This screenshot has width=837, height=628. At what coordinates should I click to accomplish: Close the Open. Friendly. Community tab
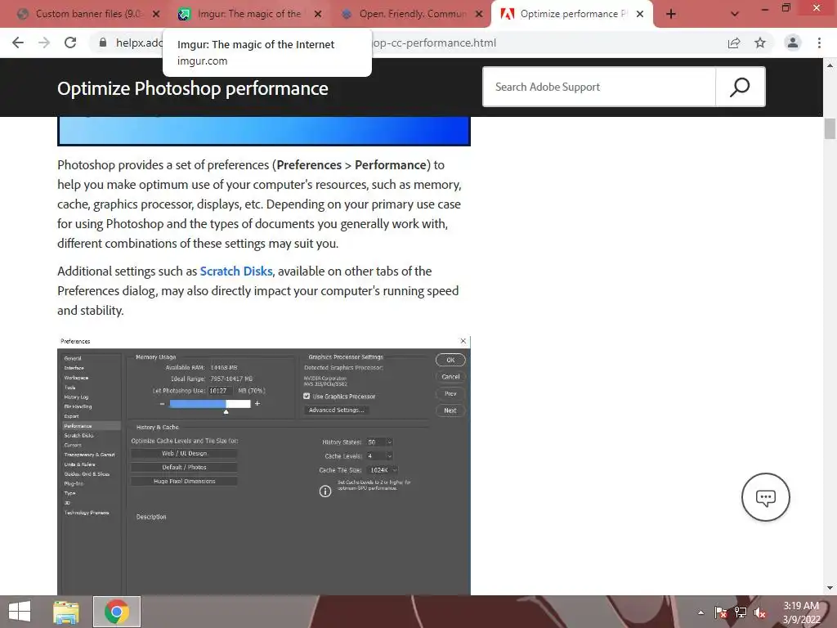(x=479, y=14)
